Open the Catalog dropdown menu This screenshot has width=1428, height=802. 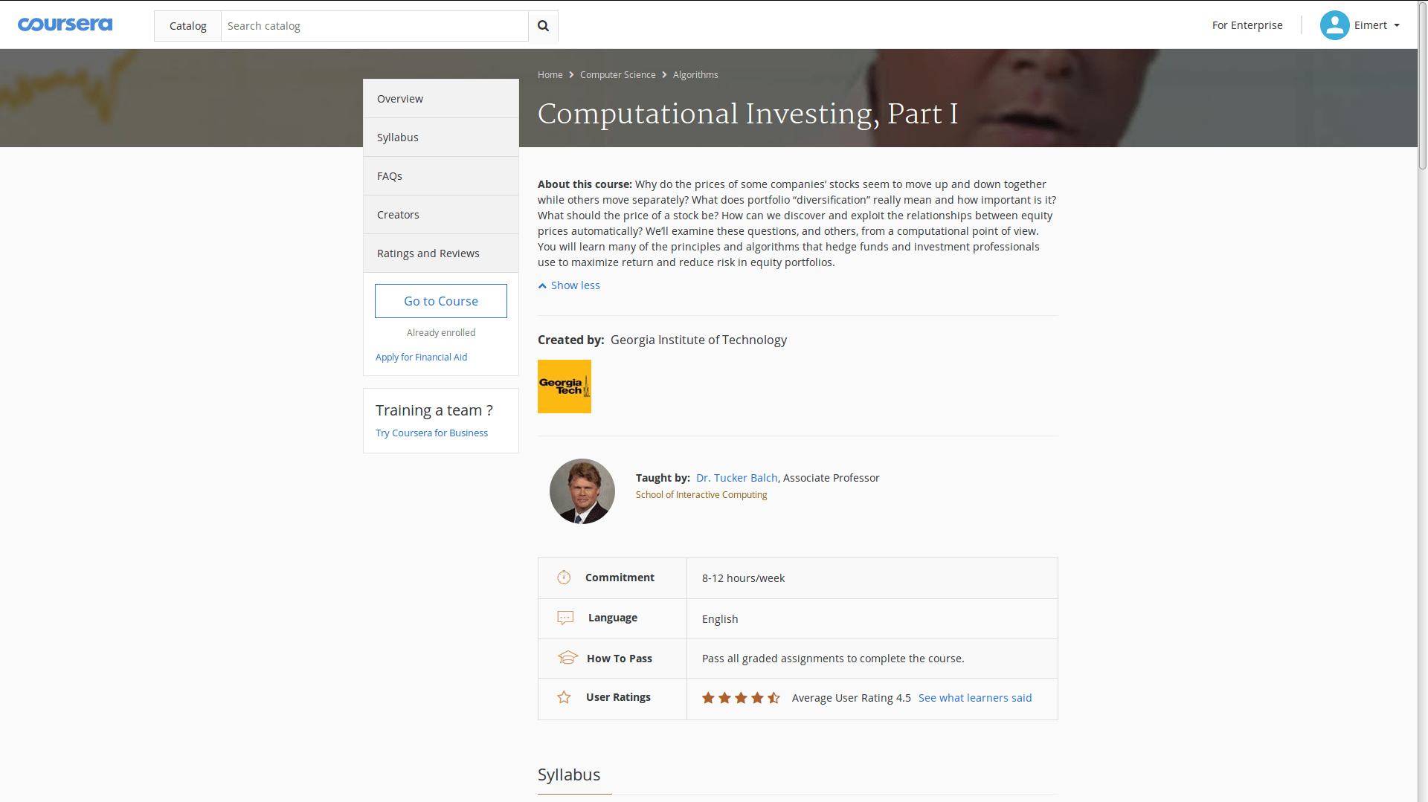point(187,26)
